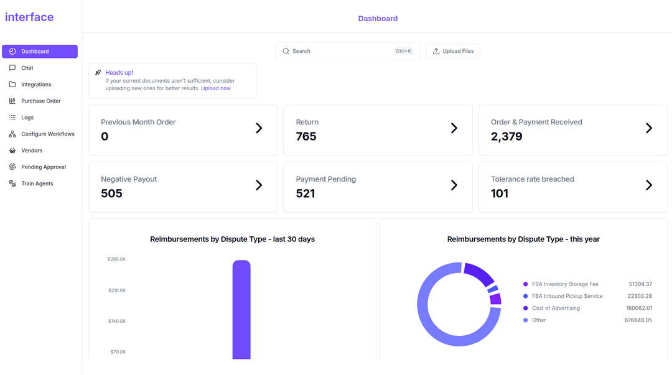Image resolution: width=672 pixels, height=375 pixels.
Task: Select Vendors in the sidebar
Action: 40,150
